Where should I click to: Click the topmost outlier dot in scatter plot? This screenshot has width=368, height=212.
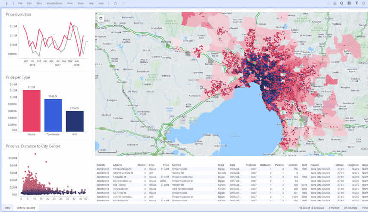tap(35, 154)
